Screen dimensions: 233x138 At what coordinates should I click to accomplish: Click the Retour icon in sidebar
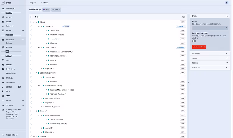tap(3, 101)
